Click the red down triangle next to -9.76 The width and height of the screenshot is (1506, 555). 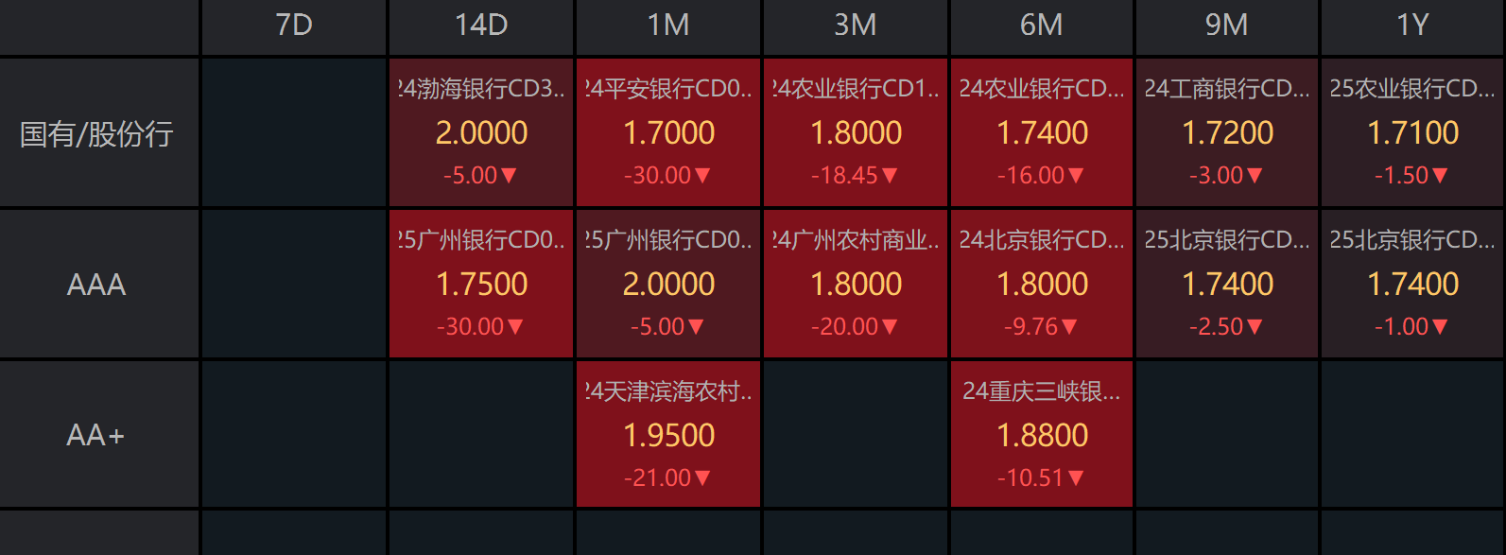[1069, 327]
